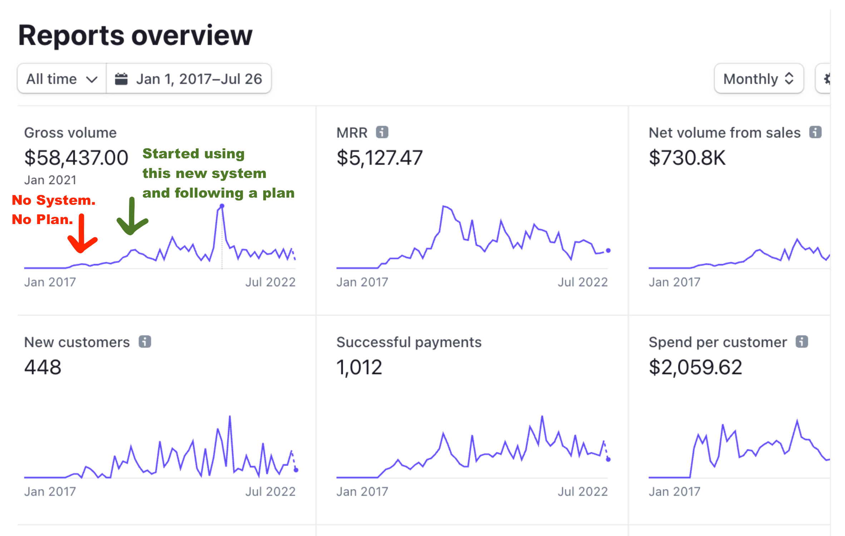Screen dimensions: 845x536
Task: Click the Spend per customer info icon
Action: point(802,342)
